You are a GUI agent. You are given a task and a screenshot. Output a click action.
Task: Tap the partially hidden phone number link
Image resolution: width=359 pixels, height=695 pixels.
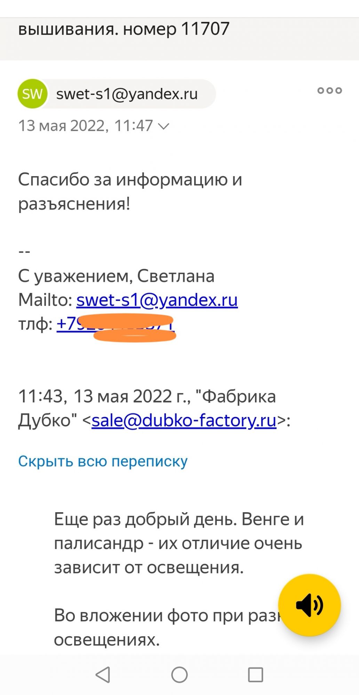pos(115,324)
